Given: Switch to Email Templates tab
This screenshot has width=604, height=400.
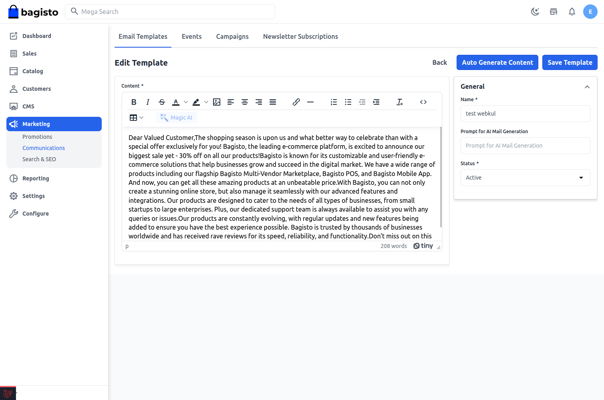Looking at the screenshot, I should [143, 36].
